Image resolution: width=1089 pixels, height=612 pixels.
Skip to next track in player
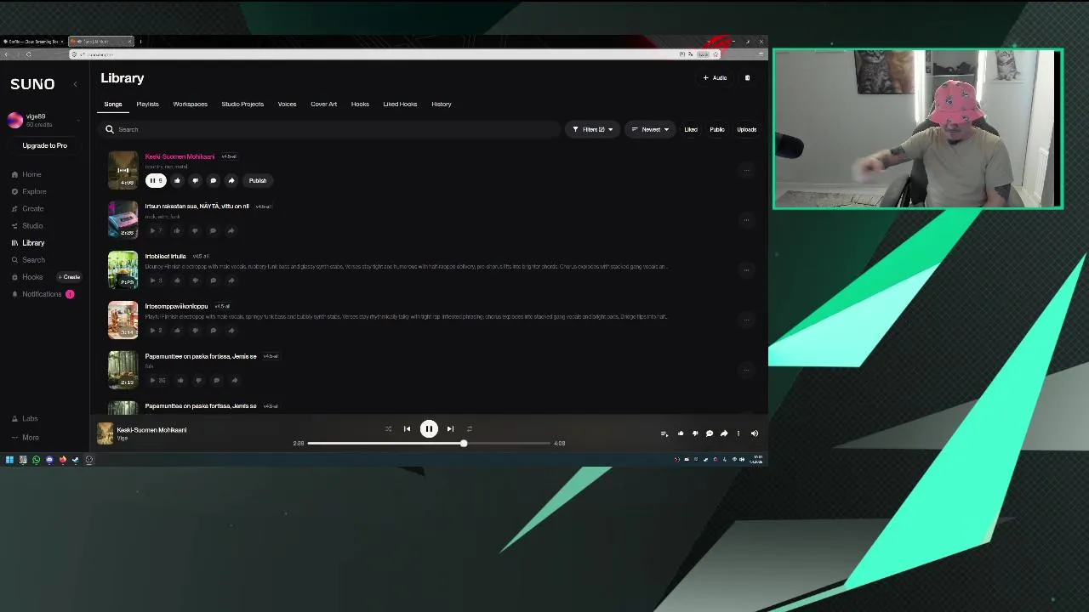tap(450, 429)
